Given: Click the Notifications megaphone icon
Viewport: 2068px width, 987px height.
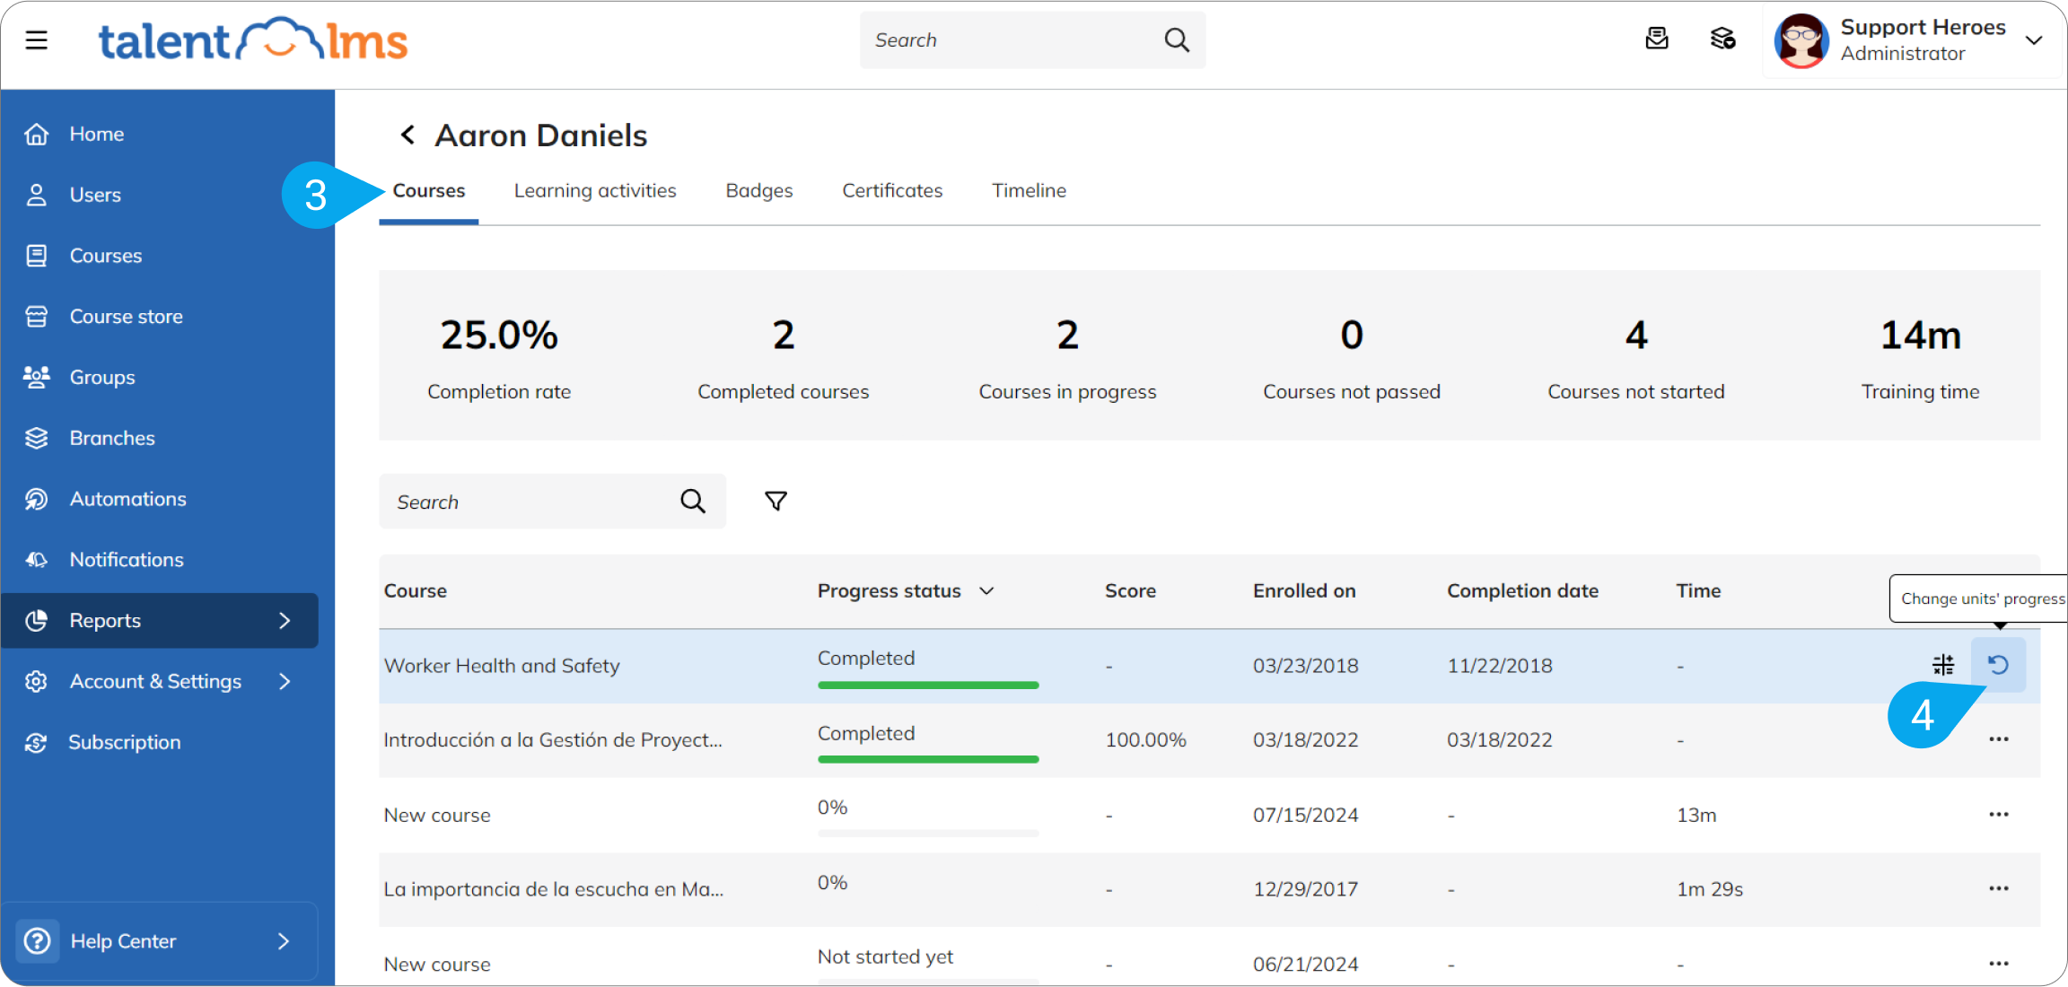Looking at the screenshot, I should pyautogui.click(x=36, y=560).
